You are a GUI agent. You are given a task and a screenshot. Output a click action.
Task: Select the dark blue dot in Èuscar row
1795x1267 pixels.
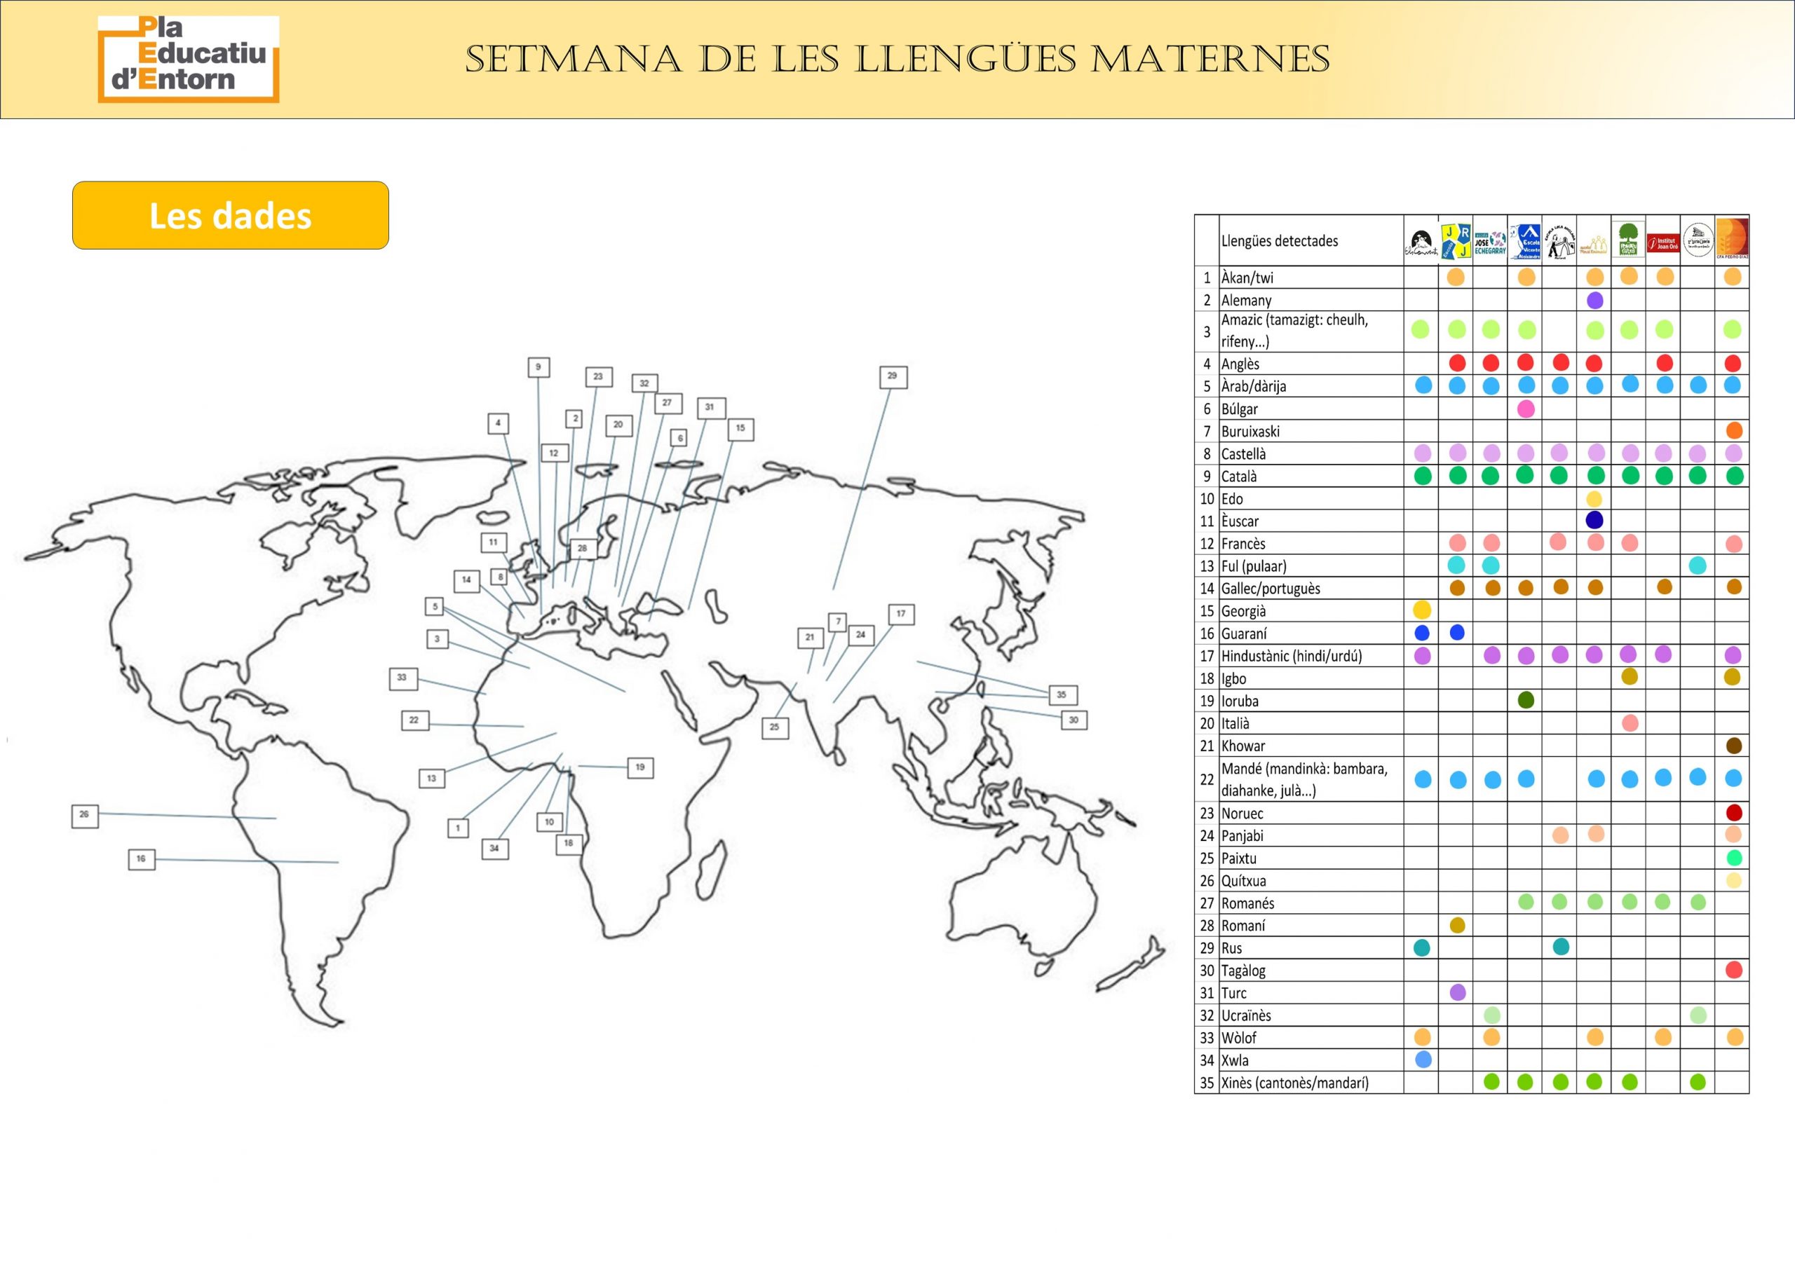[x=1594, y=520]
